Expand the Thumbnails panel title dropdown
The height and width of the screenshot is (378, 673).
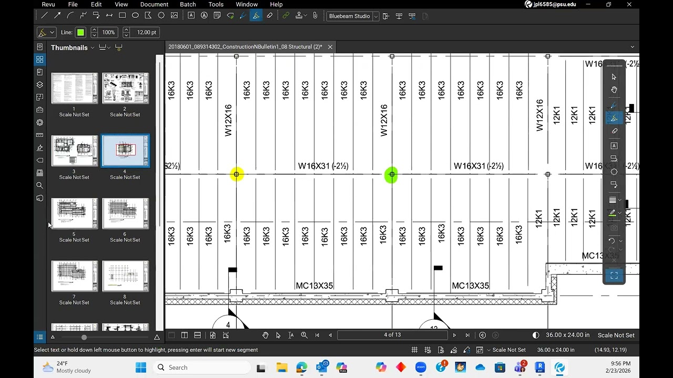tap(93, 48)
